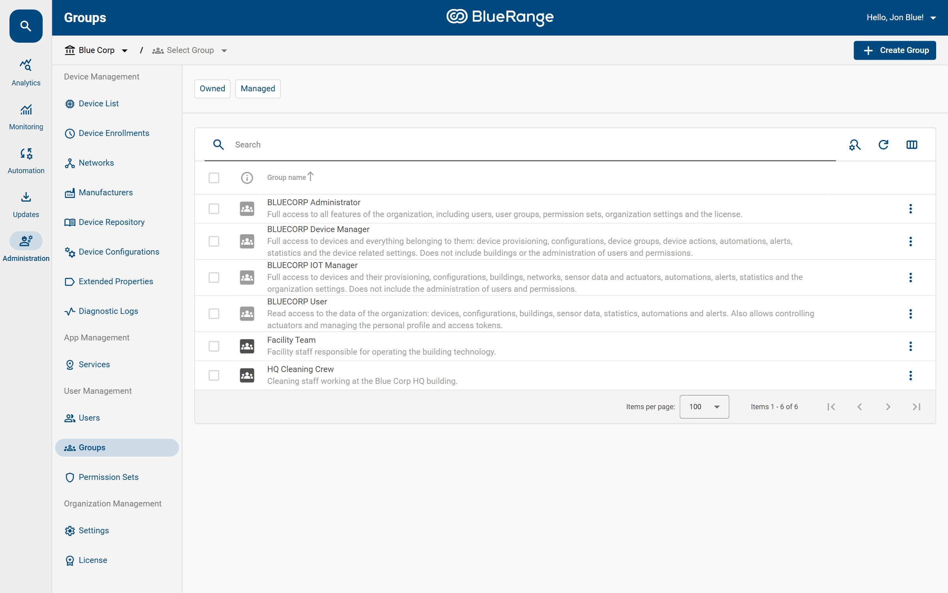This screenshot has width=948, height=593.
Task: Select Administration section icon
Action: tap(26, 241)
